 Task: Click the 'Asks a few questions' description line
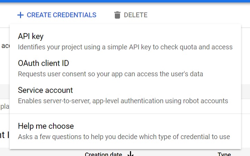tap(124, 137)
